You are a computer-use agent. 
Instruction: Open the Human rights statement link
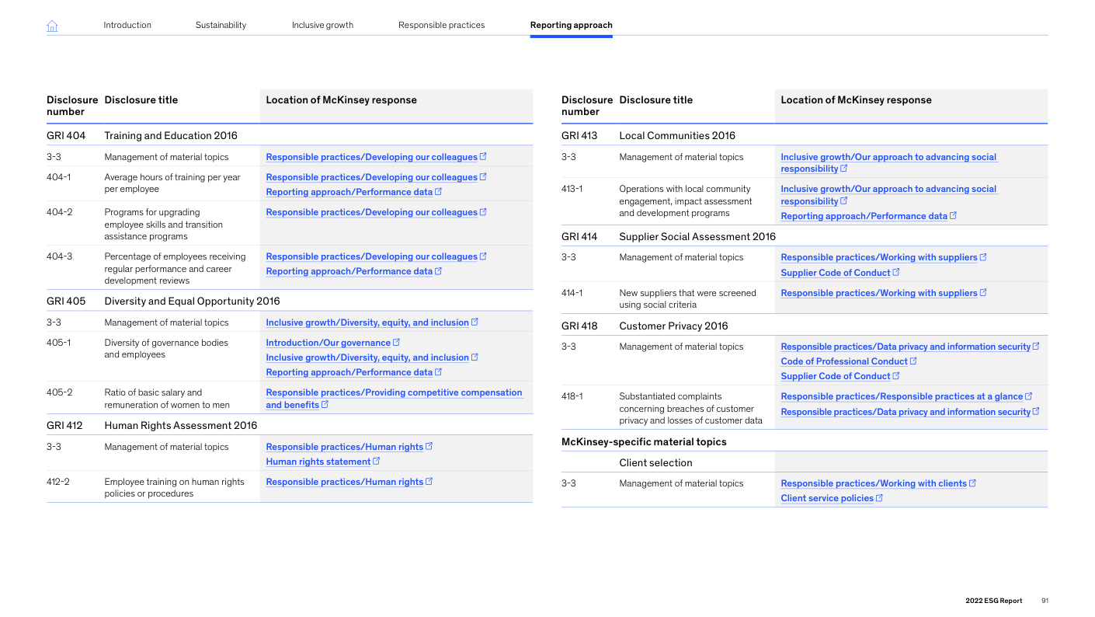[318, 462]
